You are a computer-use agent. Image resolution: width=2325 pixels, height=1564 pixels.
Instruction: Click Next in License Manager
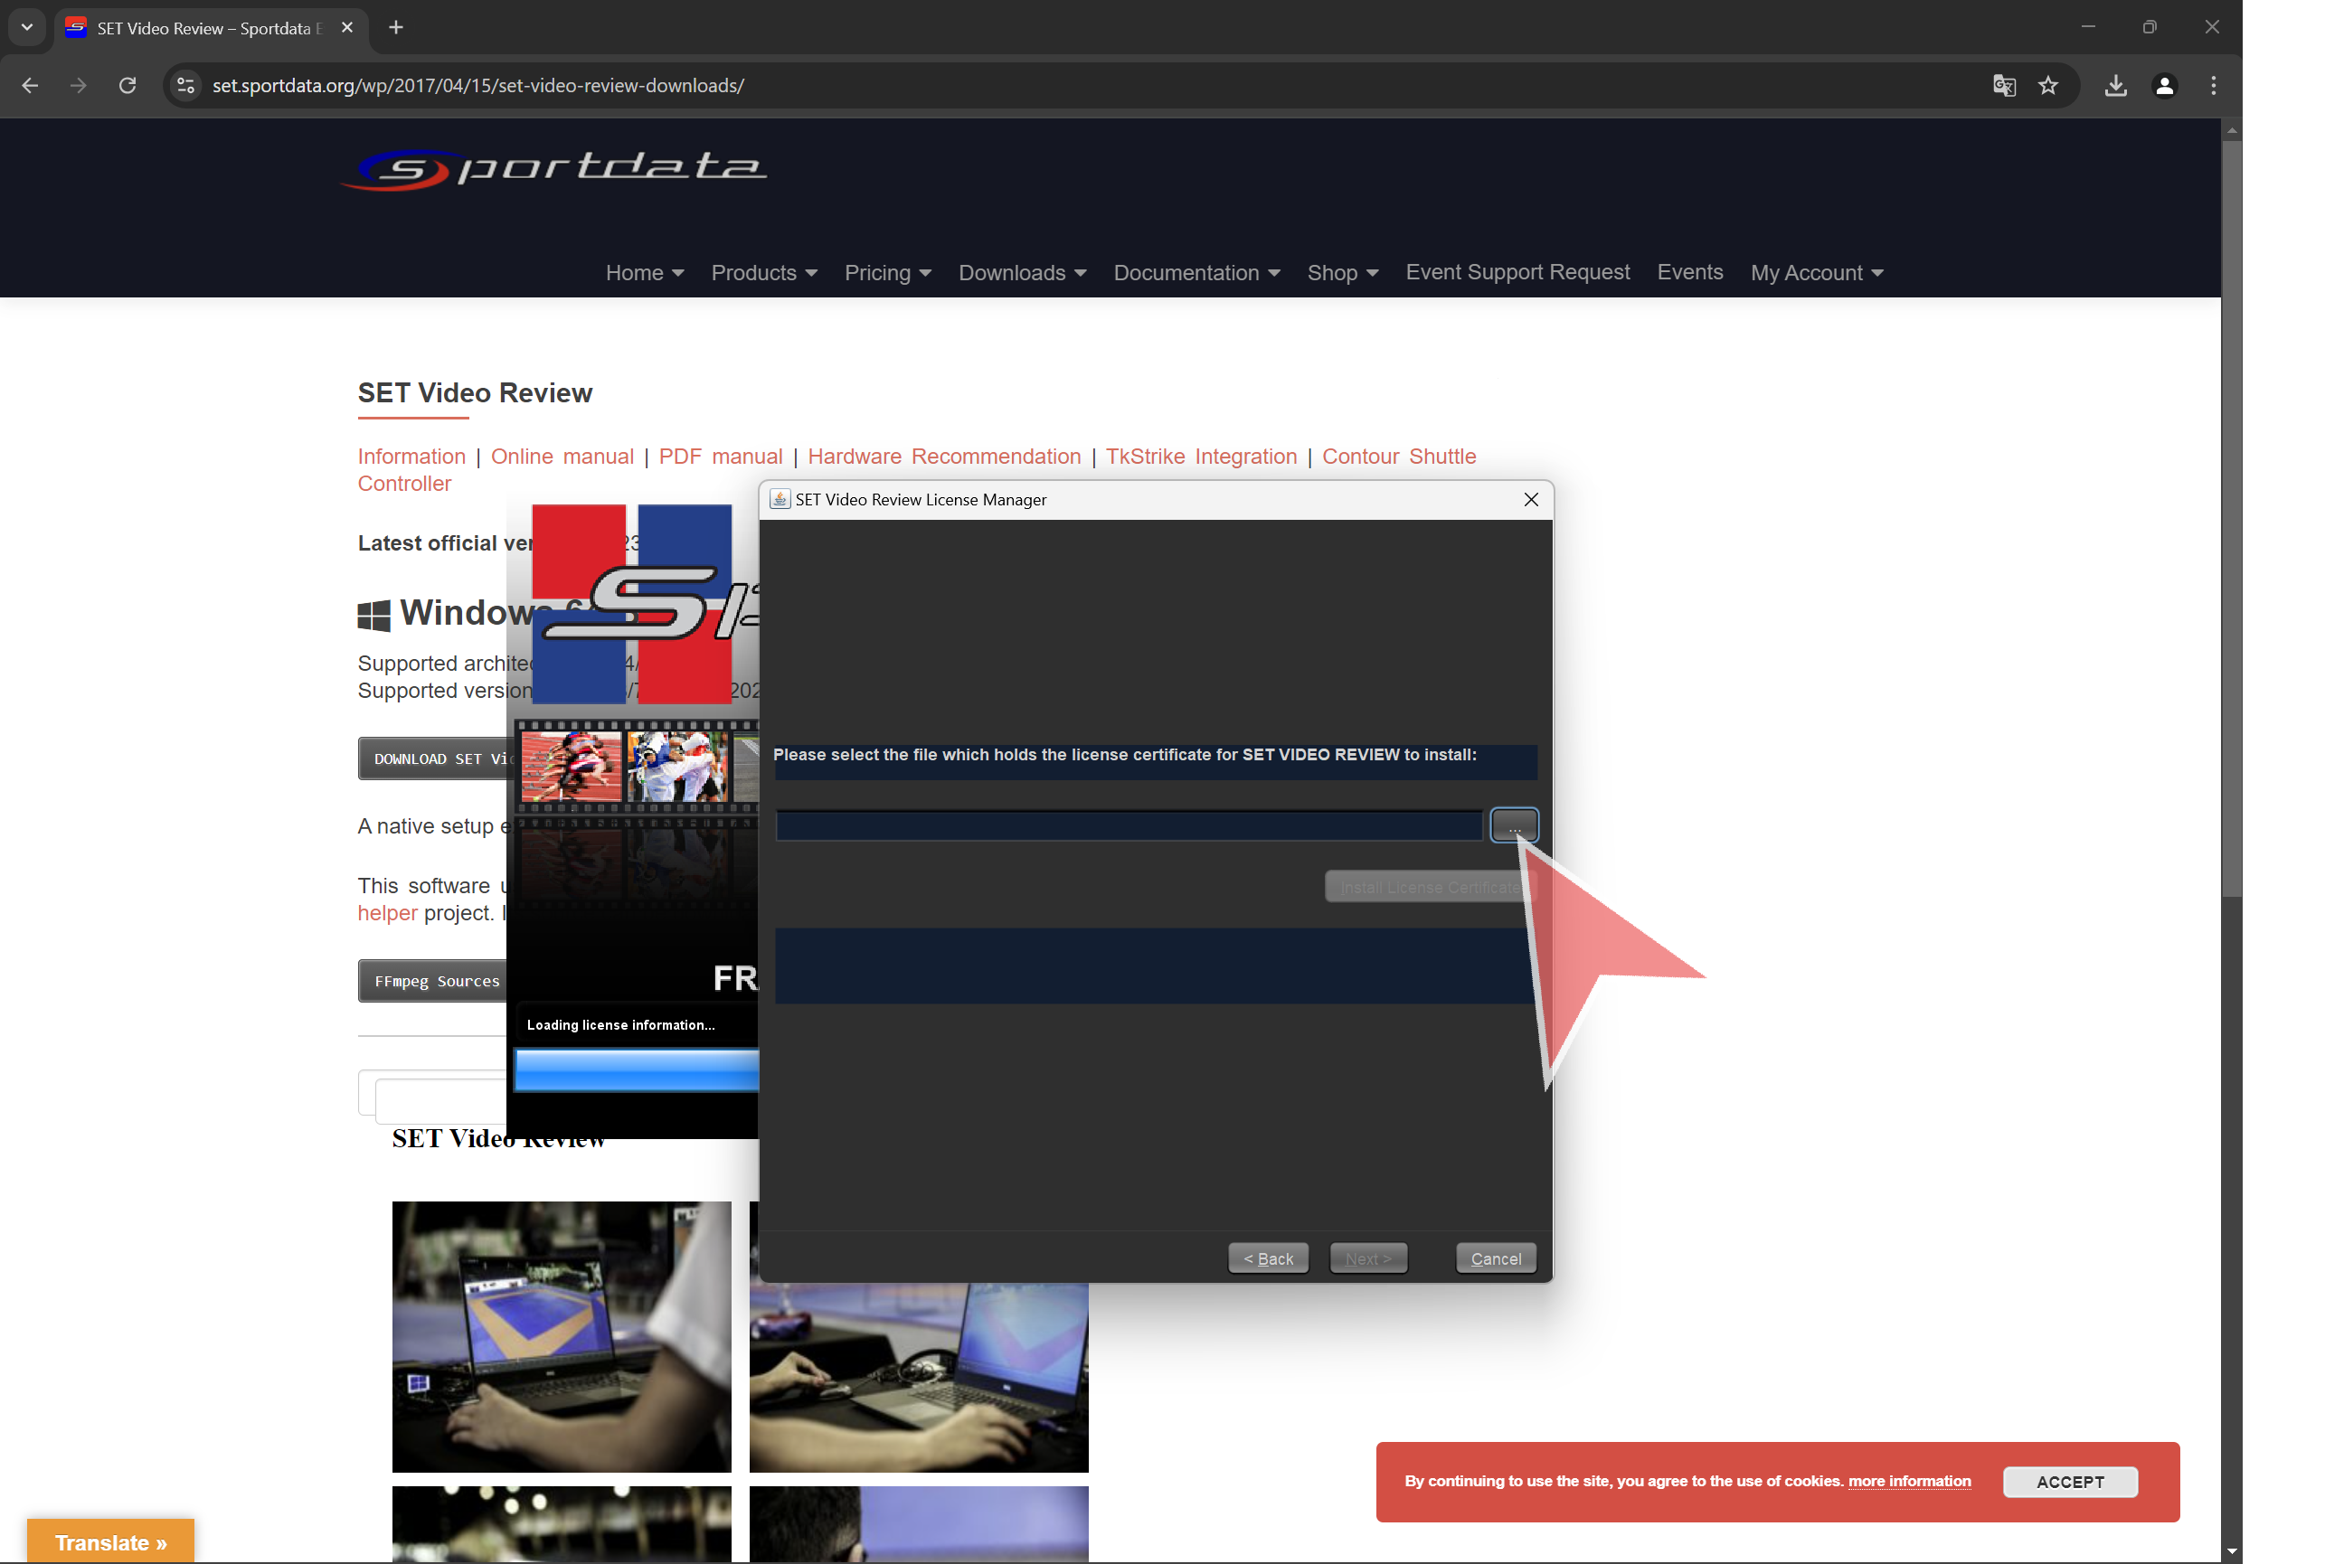[1368, 1258]
